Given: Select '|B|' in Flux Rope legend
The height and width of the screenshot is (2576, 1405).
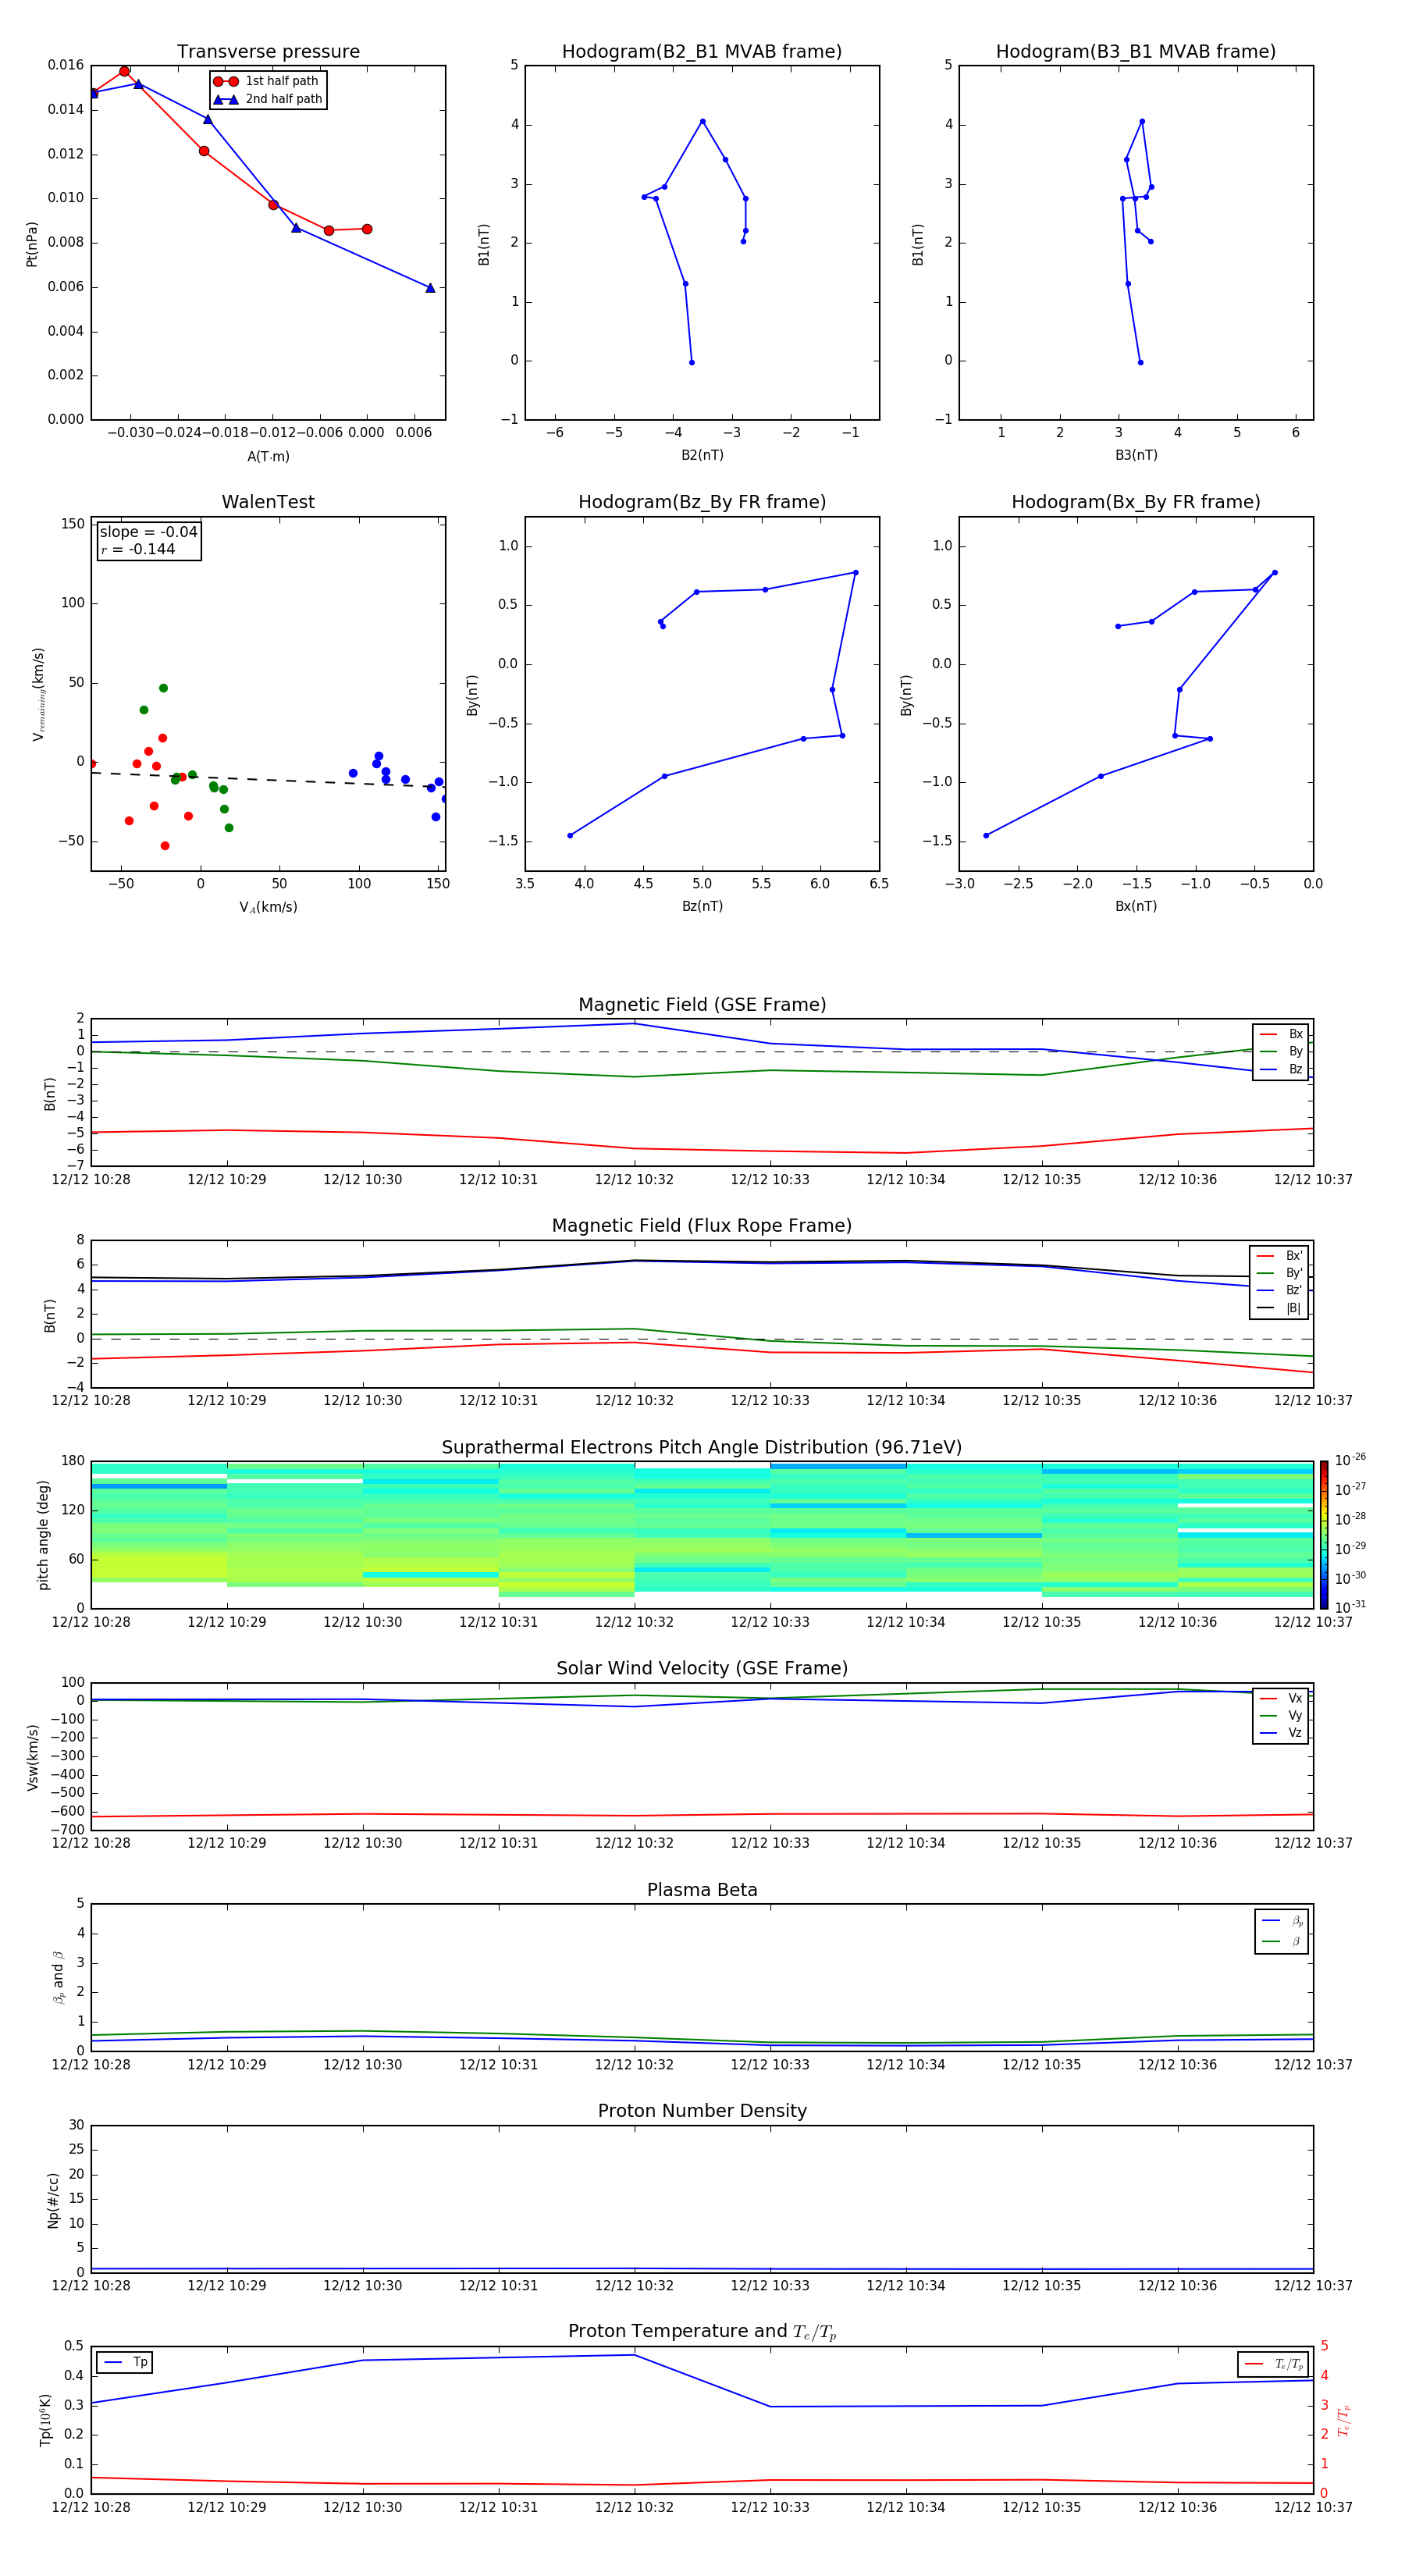Looking at the screenshot, I should tap(1280, 1308).
